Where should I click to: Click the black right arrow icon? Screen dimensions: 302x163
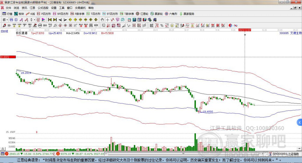pyautogui.click(x=65, y=20)
